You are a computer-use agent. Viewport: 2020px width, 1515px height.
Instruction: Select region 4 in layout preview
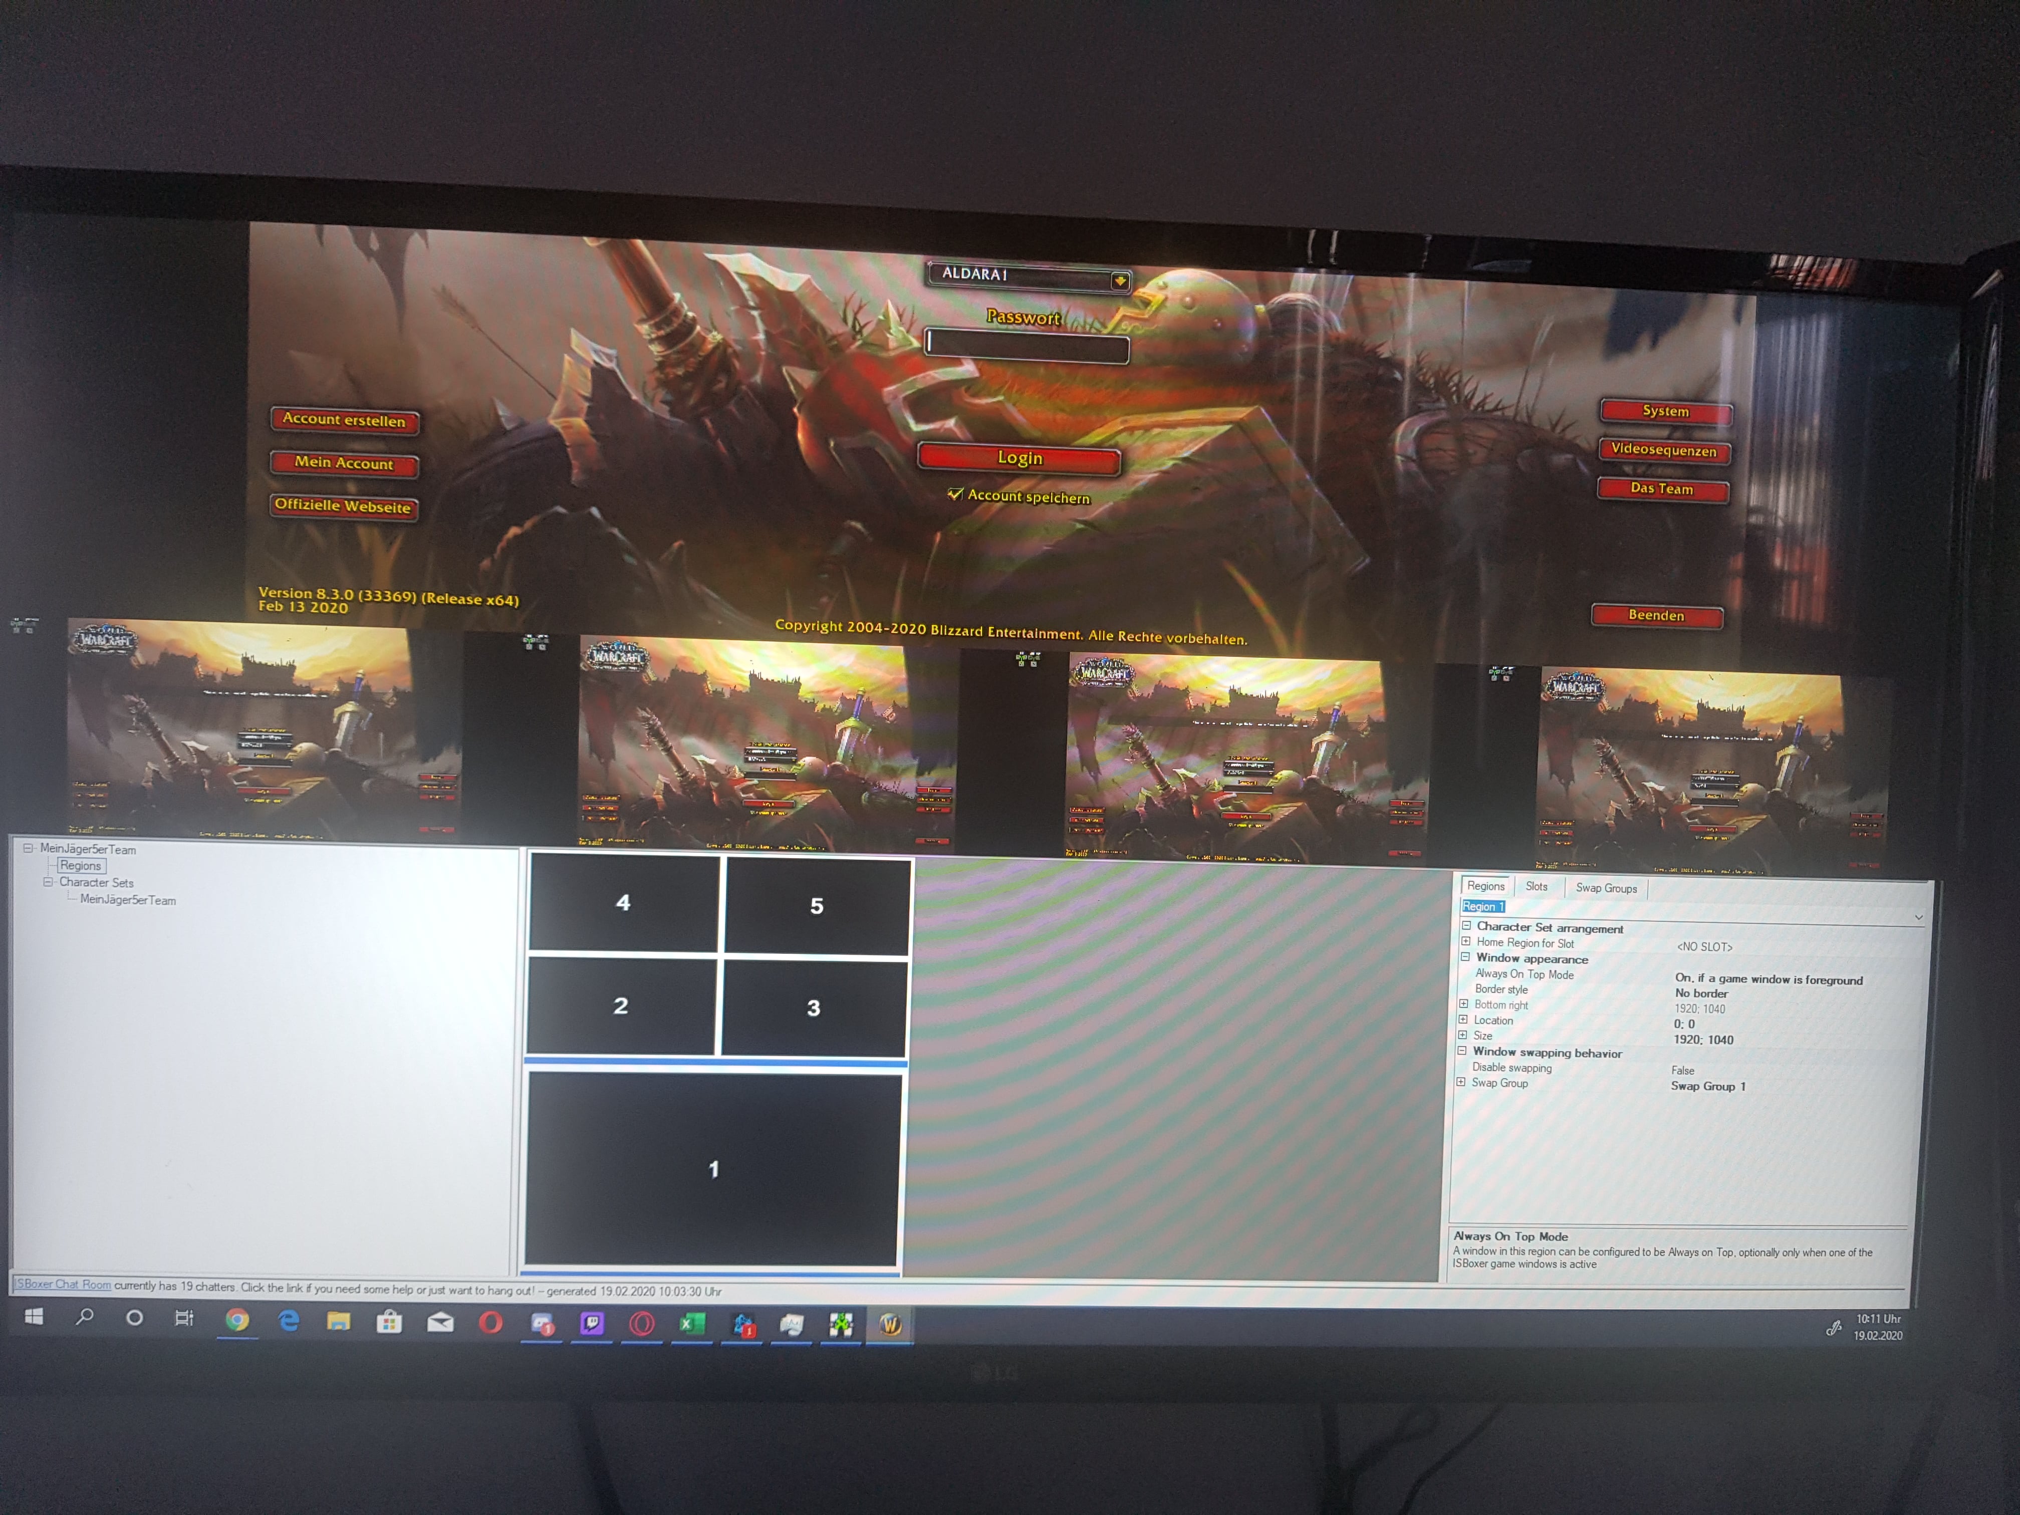point(624,902)
